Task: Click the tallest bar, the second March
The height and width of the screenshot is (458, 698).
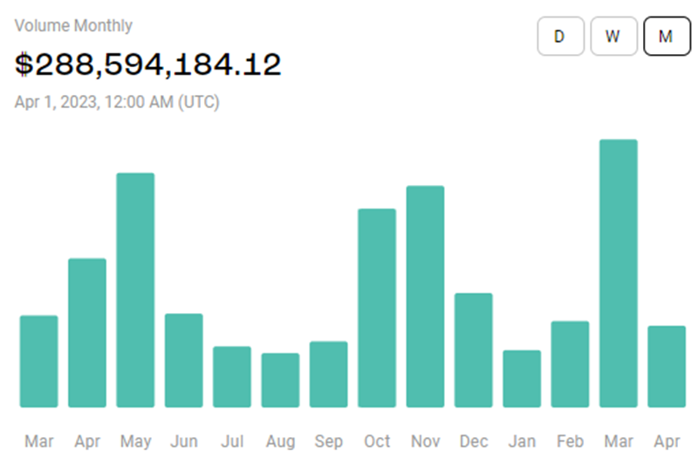Action: coord(619,273)
